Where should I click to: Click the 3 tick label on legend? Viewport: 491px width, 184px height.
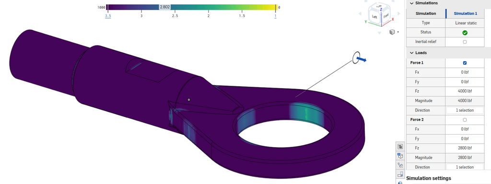141,16
